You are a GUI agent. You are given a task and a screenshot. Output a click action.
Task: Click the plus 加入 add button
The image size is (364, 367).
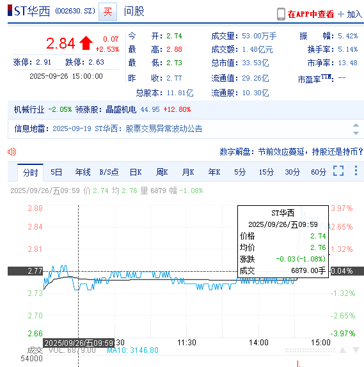(x=350, y=14)
